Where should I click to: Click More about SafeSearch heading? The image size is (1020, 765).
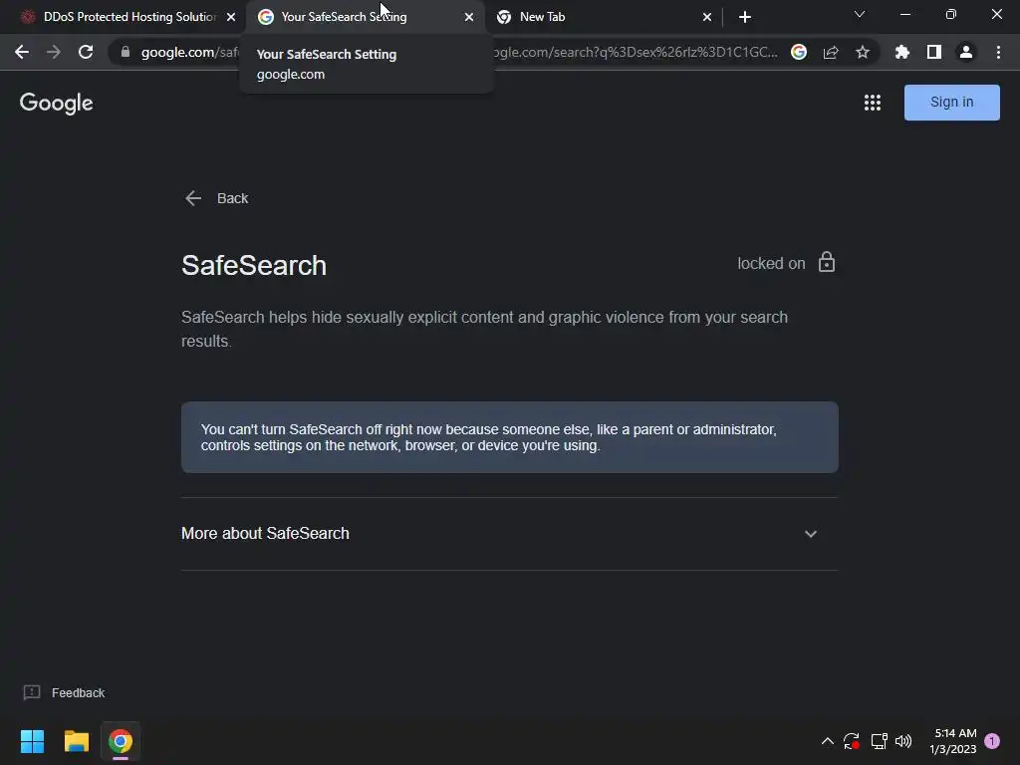(265, 534)
